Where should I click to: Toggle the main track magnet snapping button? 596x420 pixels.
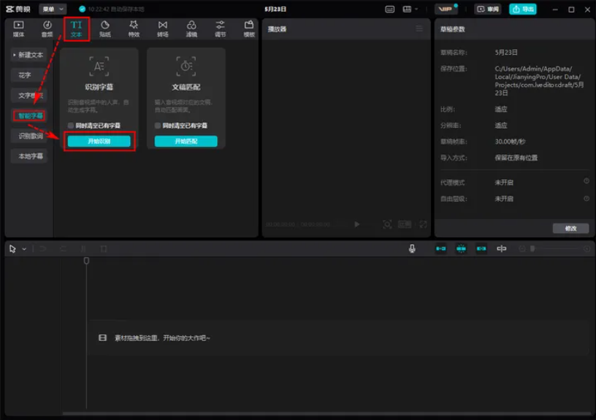tap(440, 248)
